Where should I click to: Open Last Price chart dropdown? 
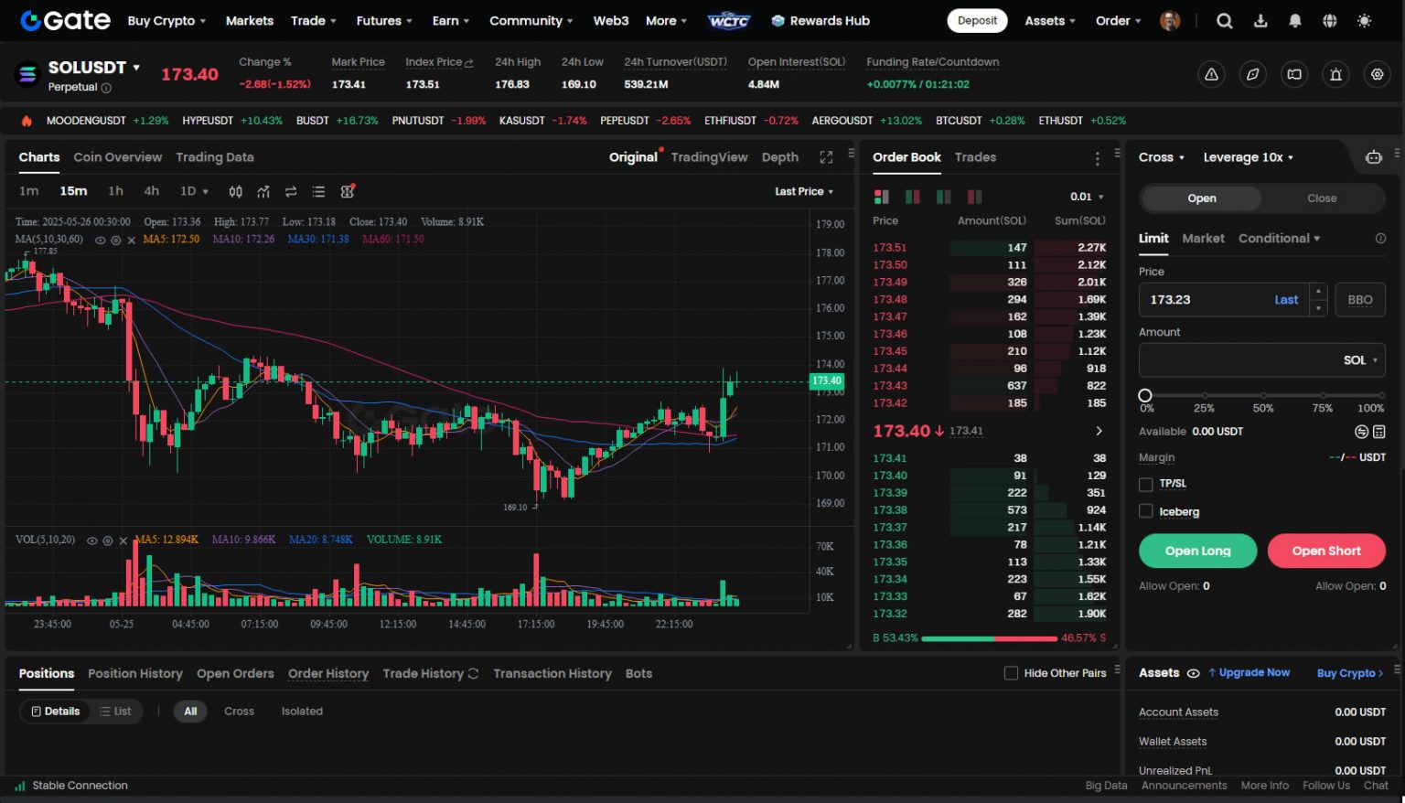pos(804,191)
